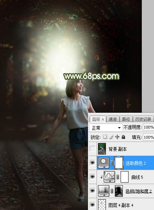Image resolution: width=154 pixels, height=210 pixels.
Task: Click link icon on 色相/饱和度 2 layer
Action: (x=112, y=191)
